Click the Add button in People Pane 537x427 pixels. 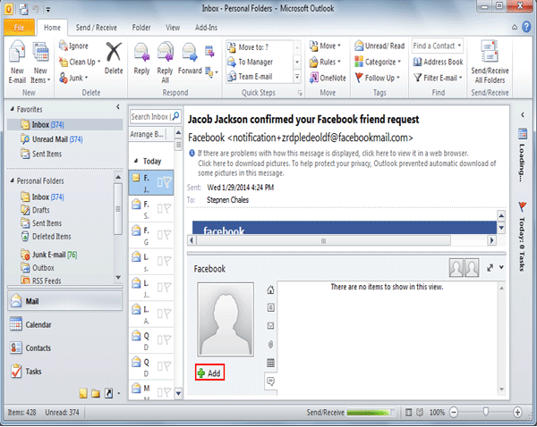point(210,373)
